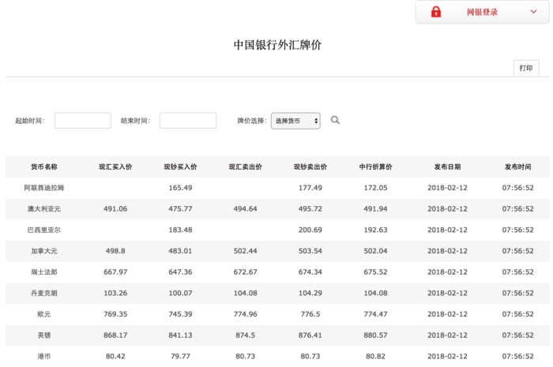Select the 瑞士法郎 currency row name
This screenshot has height=367, width=553.
click(x=44, y=272)
